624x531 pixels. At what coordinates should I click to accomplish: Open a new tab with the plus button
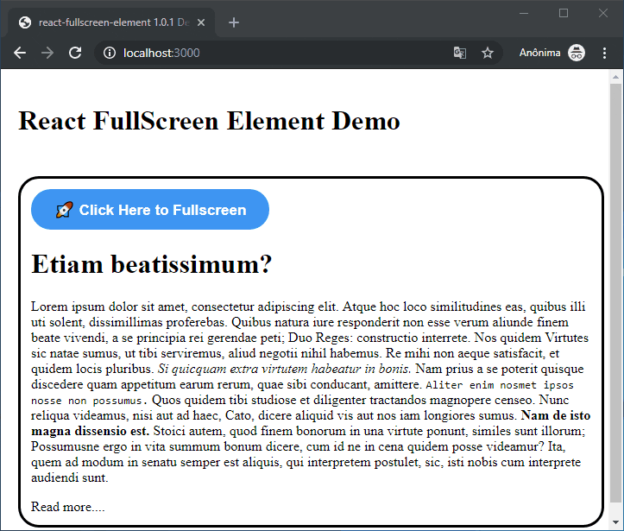click(234, 22)
